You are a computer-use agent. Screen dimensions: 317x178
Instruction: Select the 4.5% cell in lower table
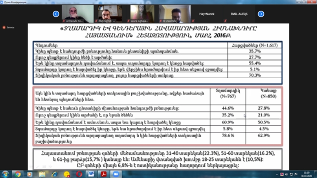[264, 129]
